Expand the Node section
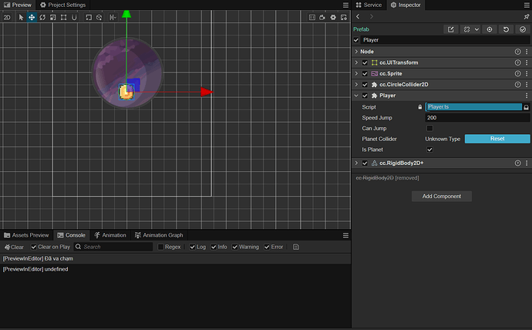This screenshot has width=532, height=330. pos(356,52)
